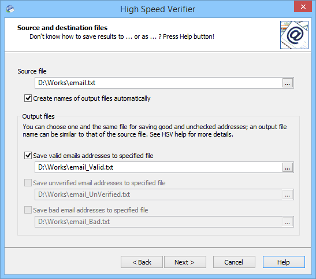Click the 'Don't know how to save results' hint
316x279 pixels.
point(122,36)
